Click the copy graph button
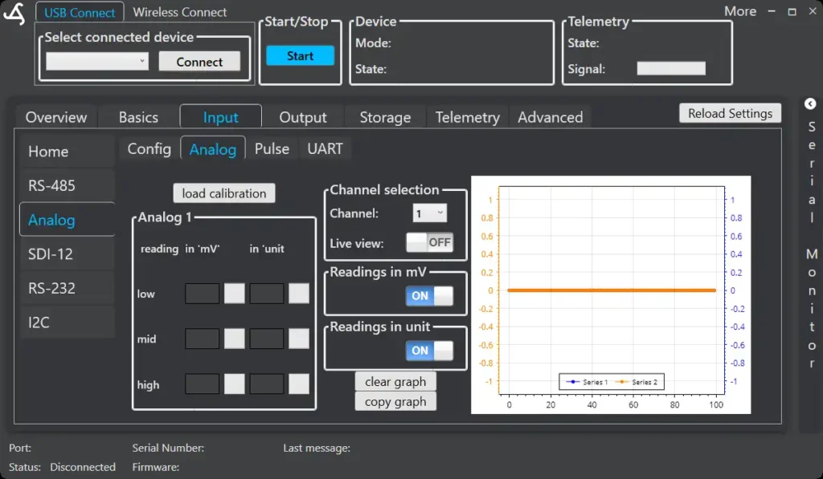 [395, 401]
